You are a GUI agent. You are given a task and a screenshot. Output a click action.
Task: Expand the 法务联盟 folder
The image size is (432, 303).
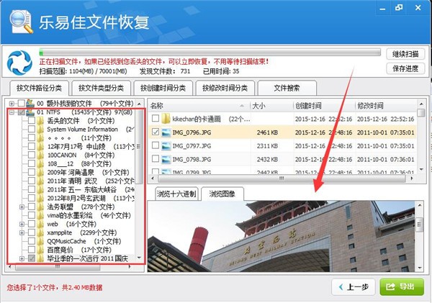[22, 207]
